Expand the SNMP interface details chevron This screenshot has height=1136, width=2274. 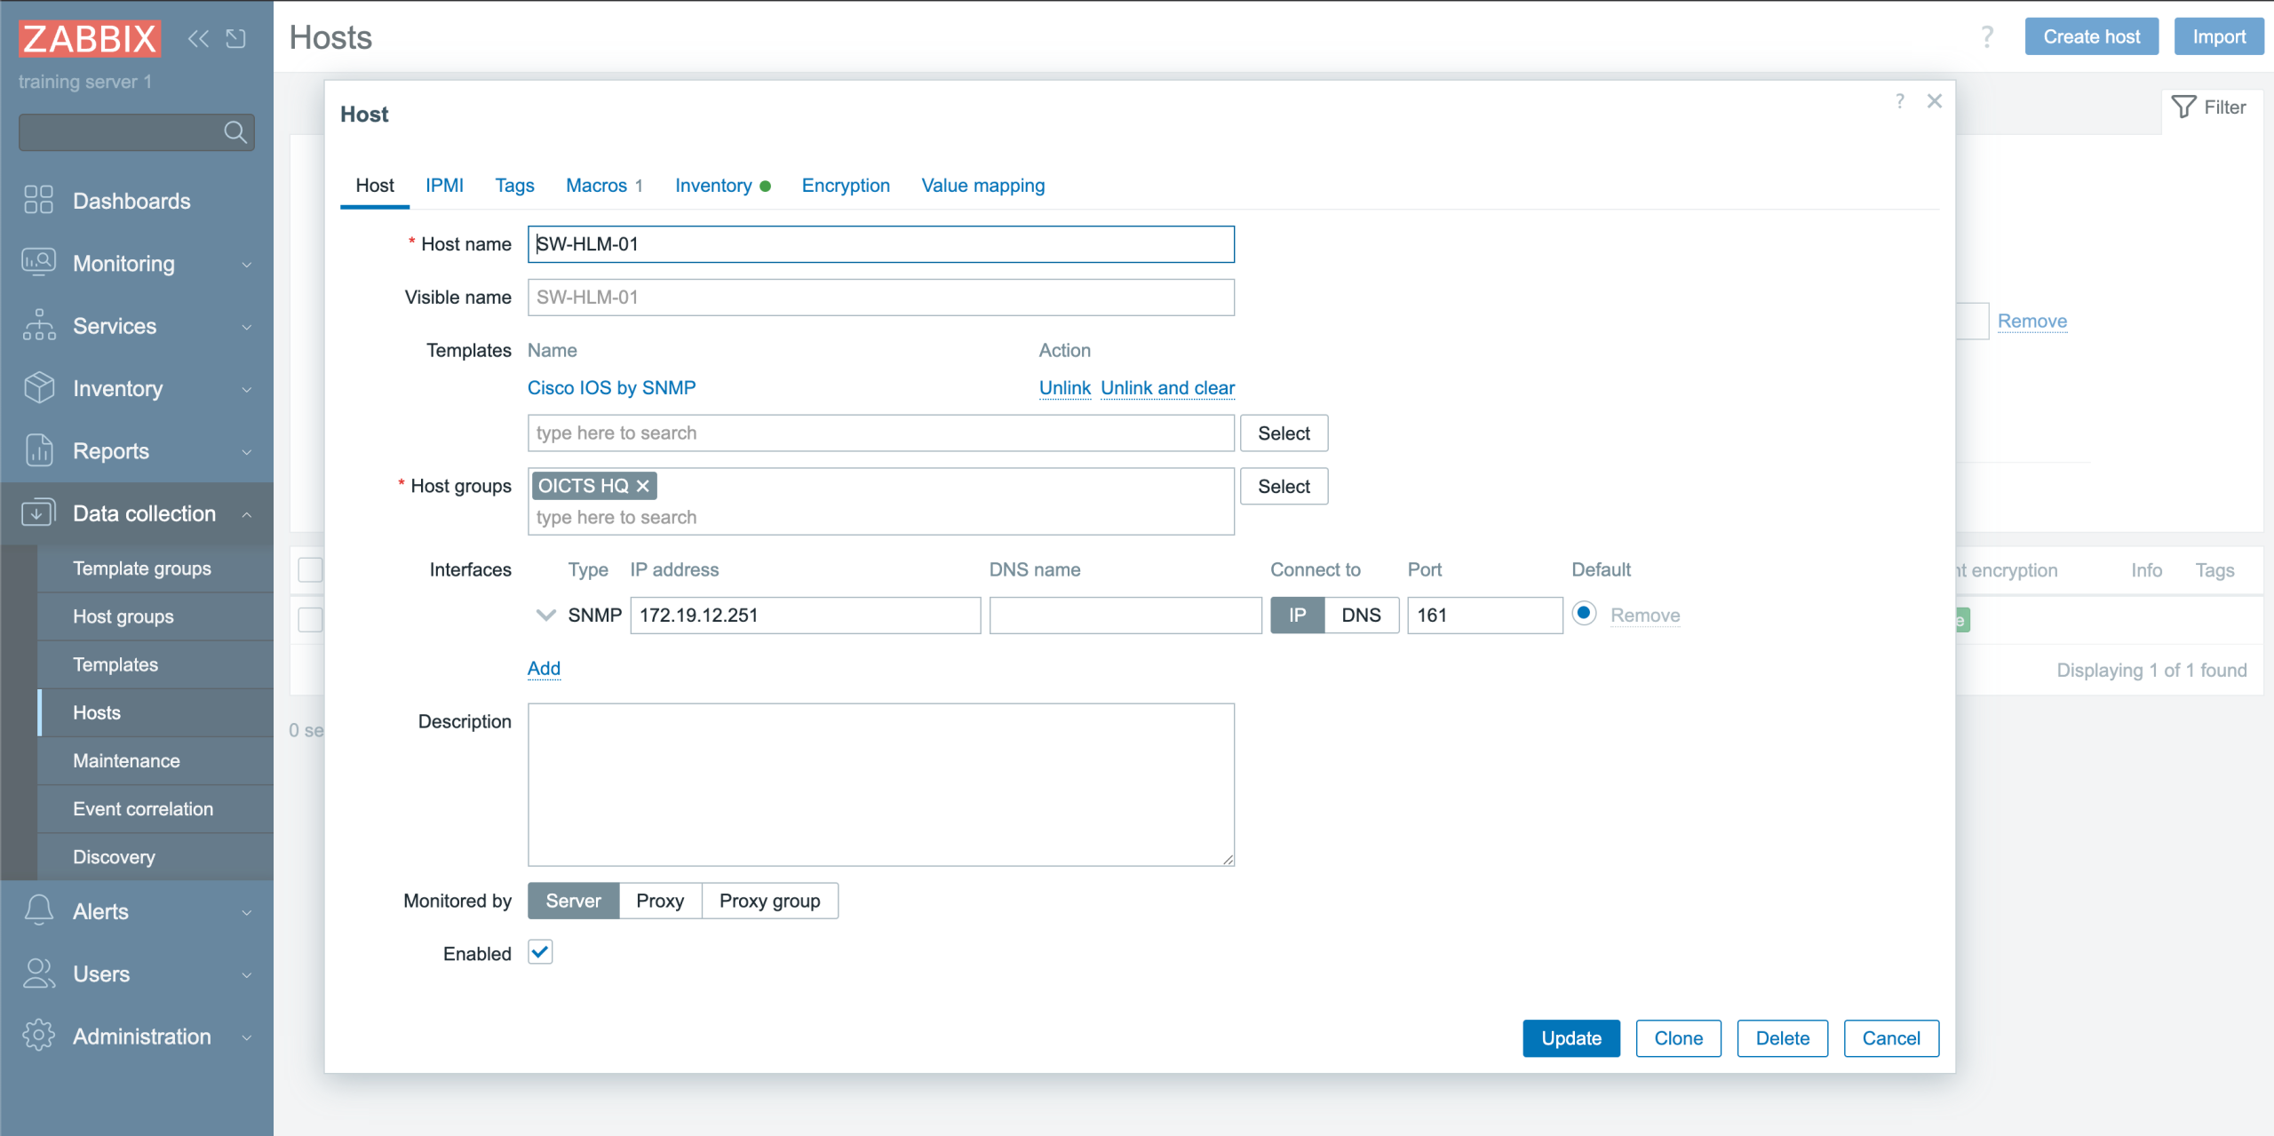[545, 615]
